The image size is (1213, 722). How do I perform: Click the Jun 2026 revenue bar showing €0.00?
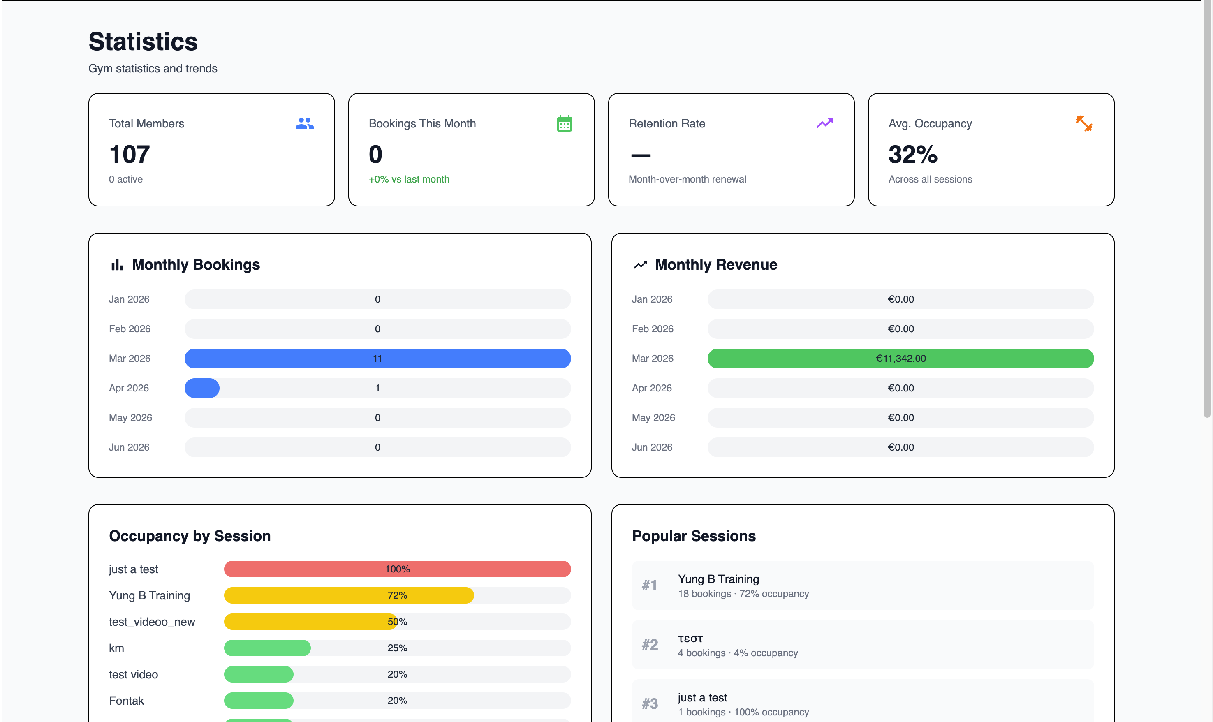[900, 447]
